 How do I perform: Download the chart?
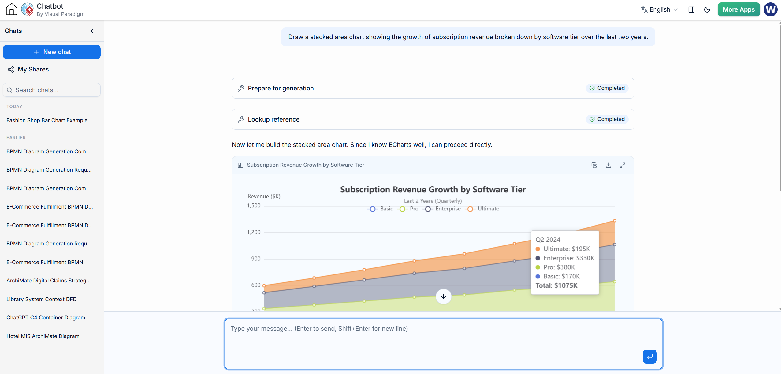point(608,165)
